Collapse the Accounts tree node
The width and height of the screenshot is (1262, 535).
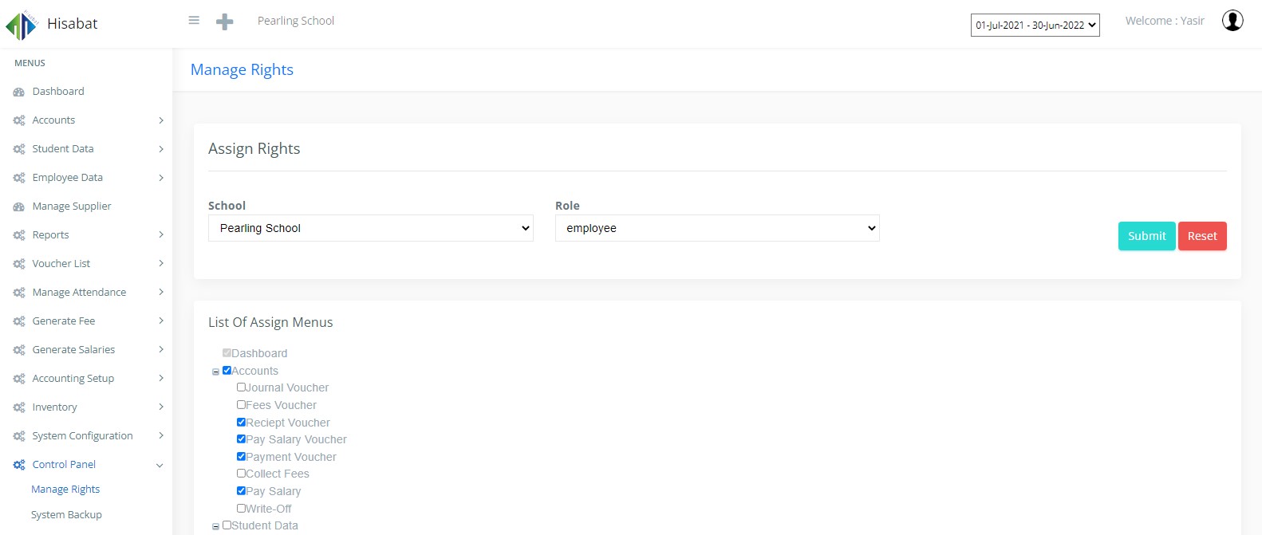[215, 372]
